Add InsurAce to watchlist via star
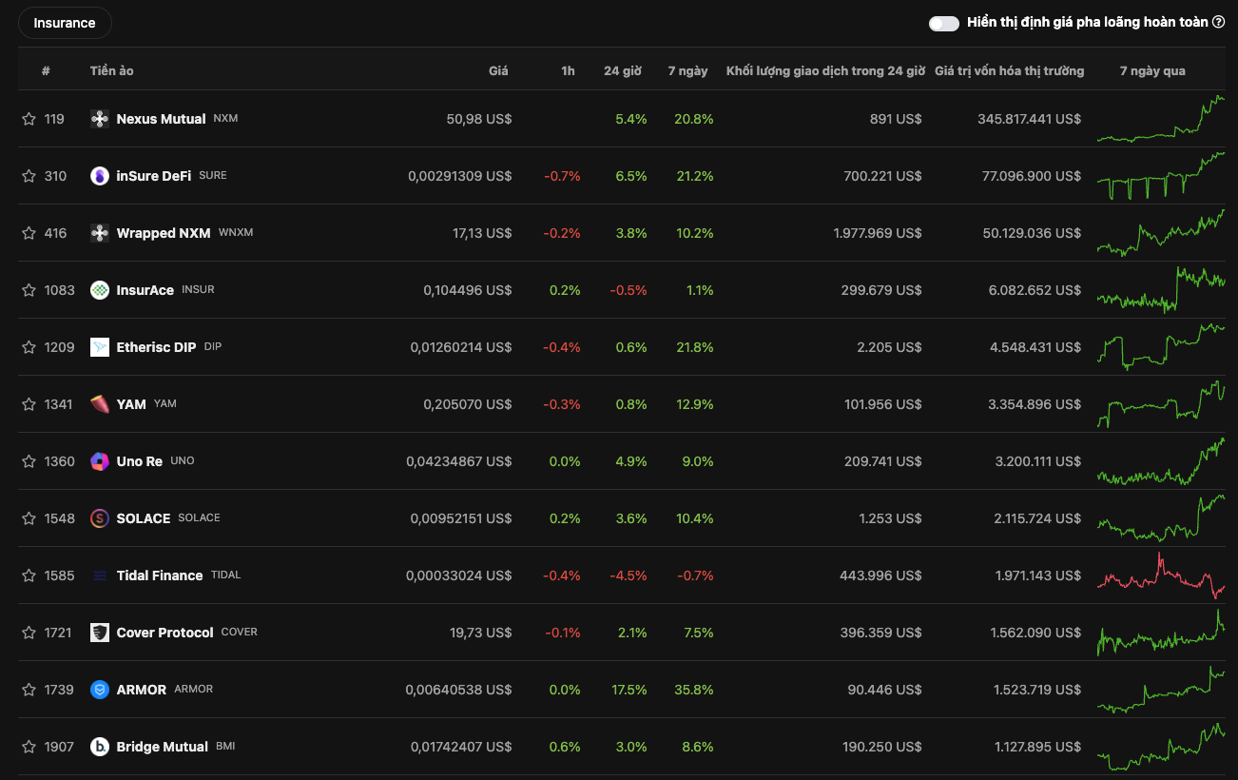 [x=29, y=290]
